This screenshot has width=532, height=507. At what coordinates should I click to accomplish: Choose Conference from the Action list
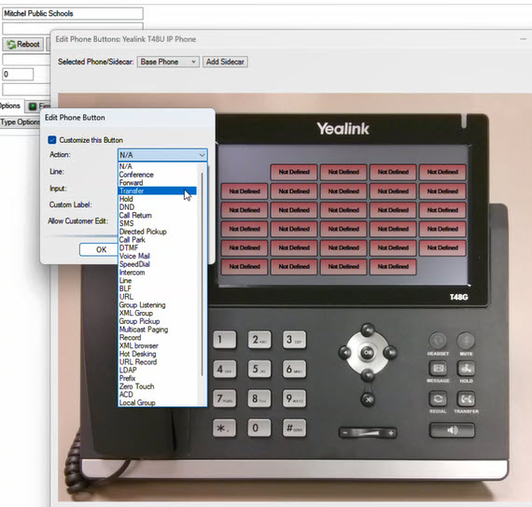[158, 175]
